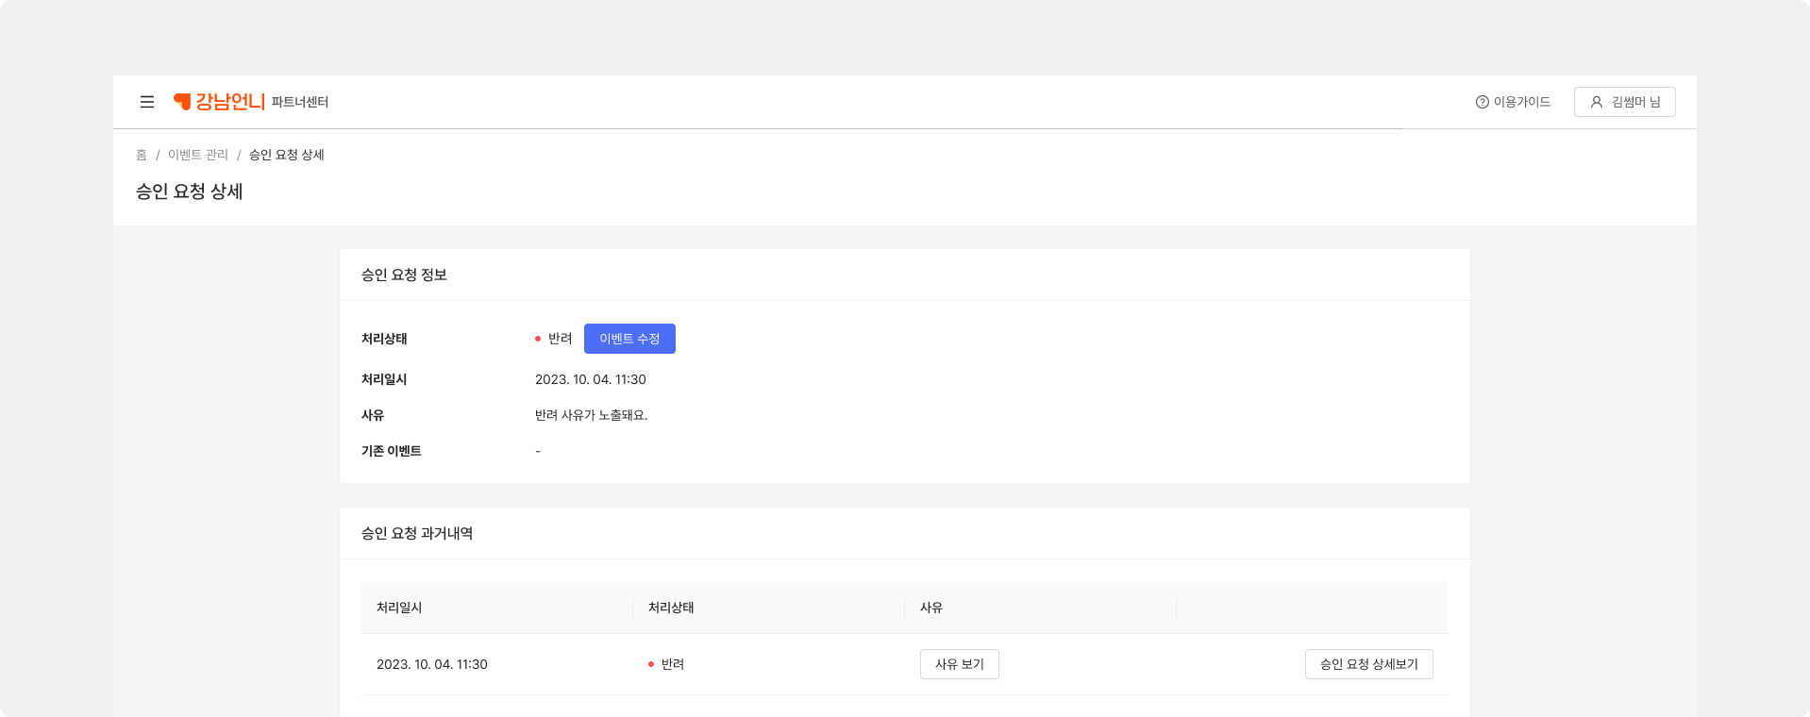Open 승인 요청 상세보기 for the history row
The width and height of the screenshot is (1810, 717).
pos(1368,664)
